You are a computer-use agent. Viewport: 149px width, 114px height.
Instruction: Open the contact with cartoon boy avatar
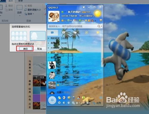[52, 75]
